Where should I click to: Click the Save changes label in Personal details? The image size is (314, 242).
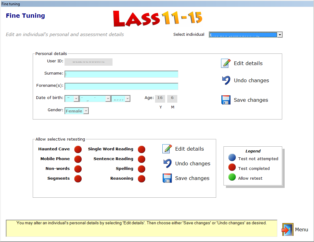click(251, 100)
